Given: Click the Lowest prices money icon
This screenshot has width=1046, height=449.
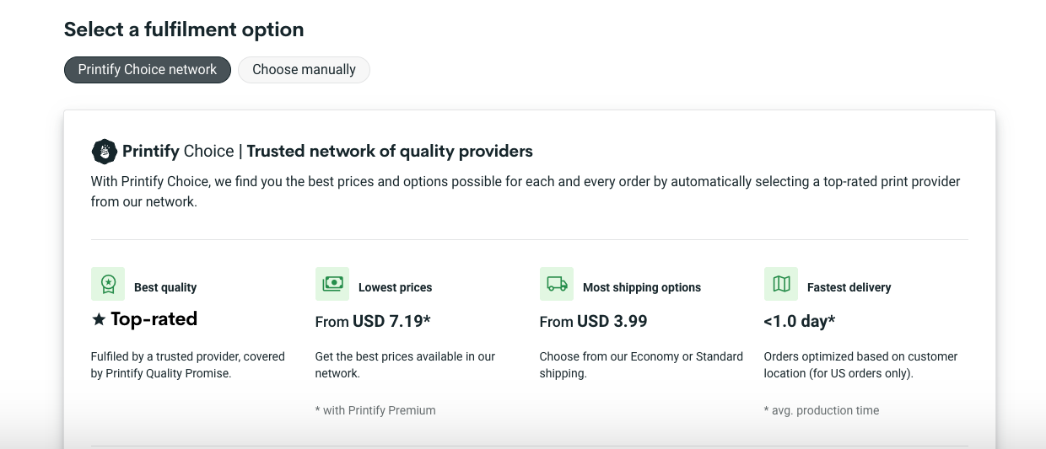Looking at the screenshot, I should click(x=332, y=284).
